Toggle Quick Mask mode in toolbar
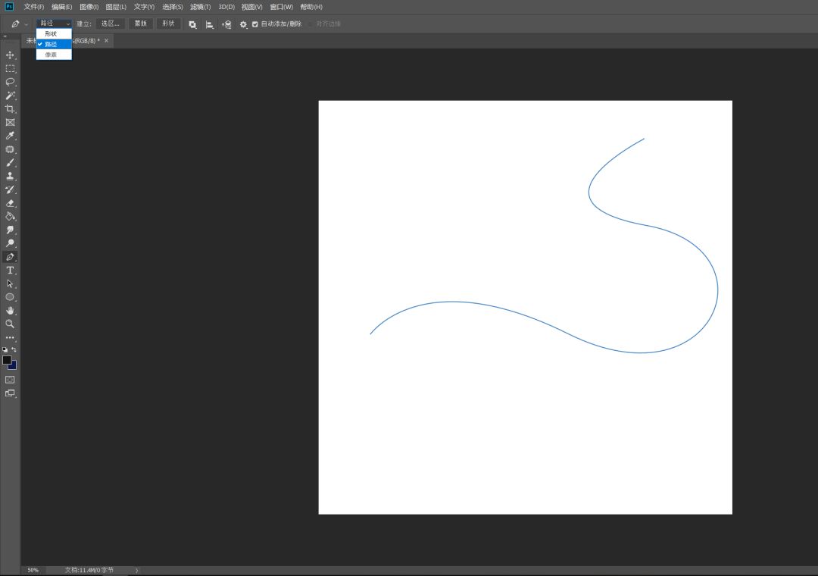This screenshot has width=818, height=576. click(x=10, y=380)
